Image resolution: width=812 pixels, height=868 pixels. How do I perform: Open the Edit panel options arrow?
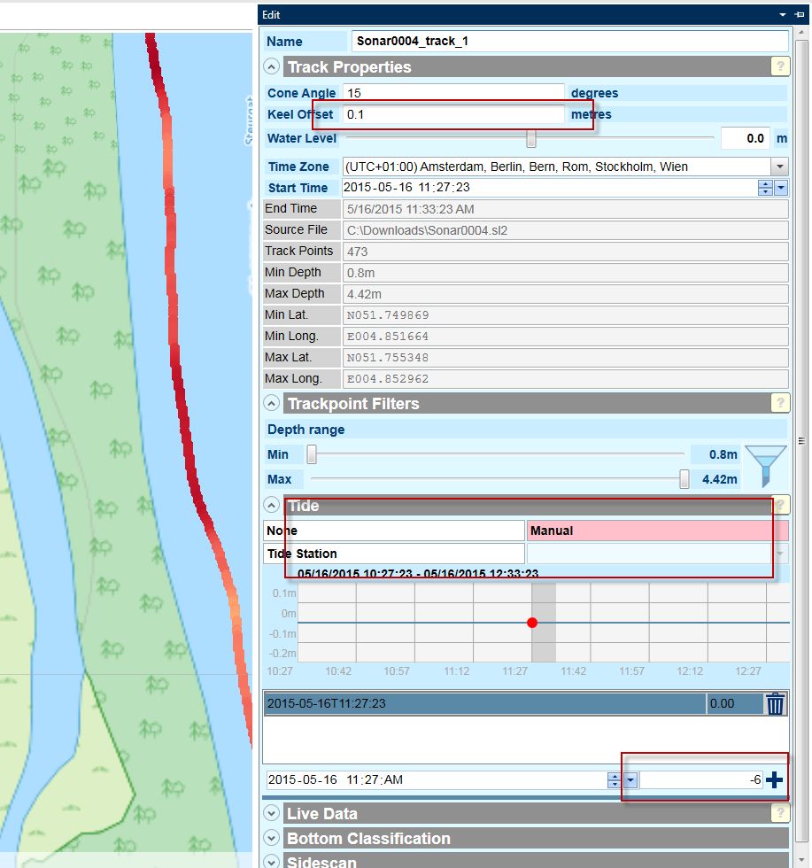click(783, 15)
